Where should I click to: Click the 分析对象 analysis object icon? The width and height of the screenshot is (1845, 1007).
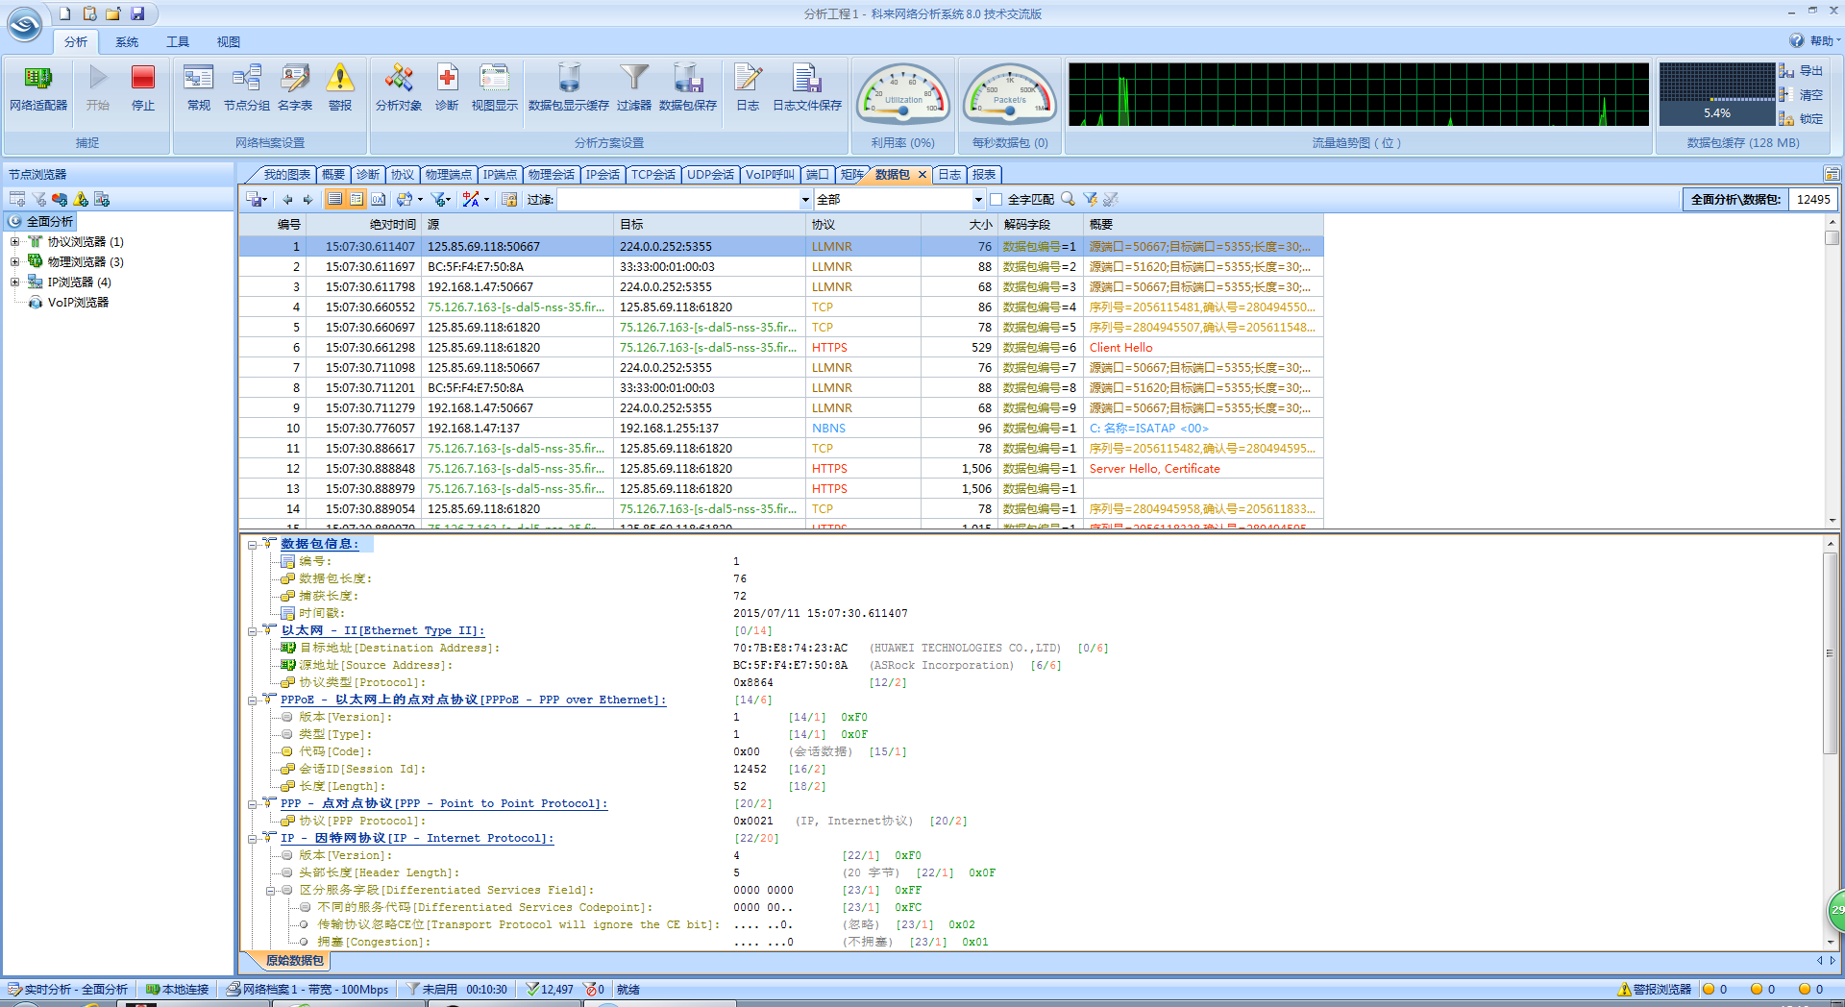(x=398, y=78)
